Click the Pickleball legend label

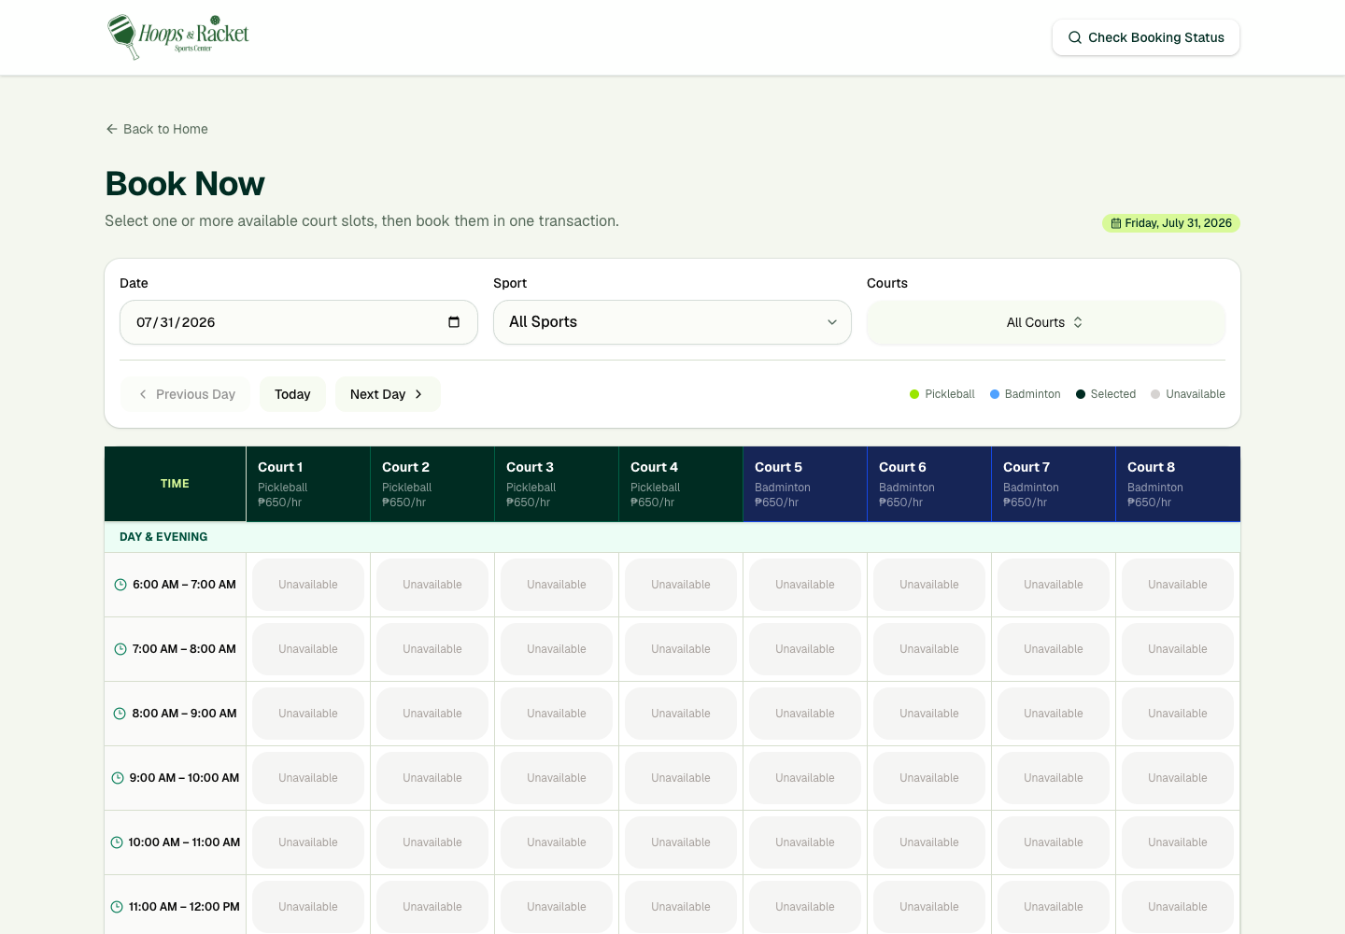coord(950,394)
